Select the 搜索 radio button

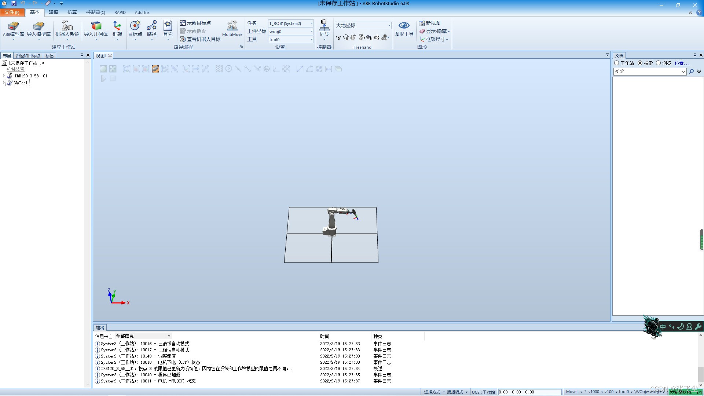[x=640, y=63]
